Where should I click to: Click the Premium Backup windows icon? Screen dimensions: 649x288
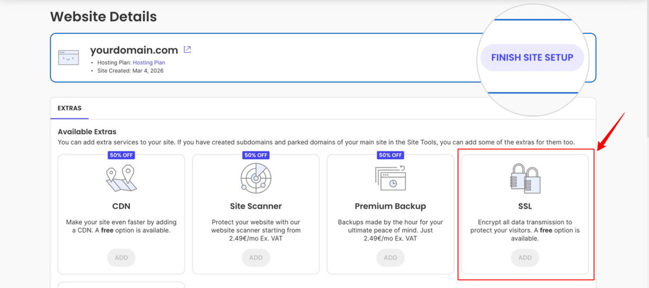[x=390, y=178]
